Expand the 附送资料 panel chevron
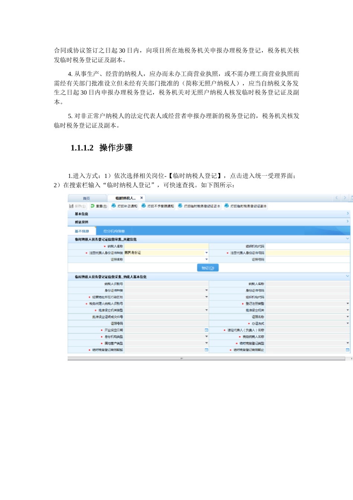 (348, 221)
